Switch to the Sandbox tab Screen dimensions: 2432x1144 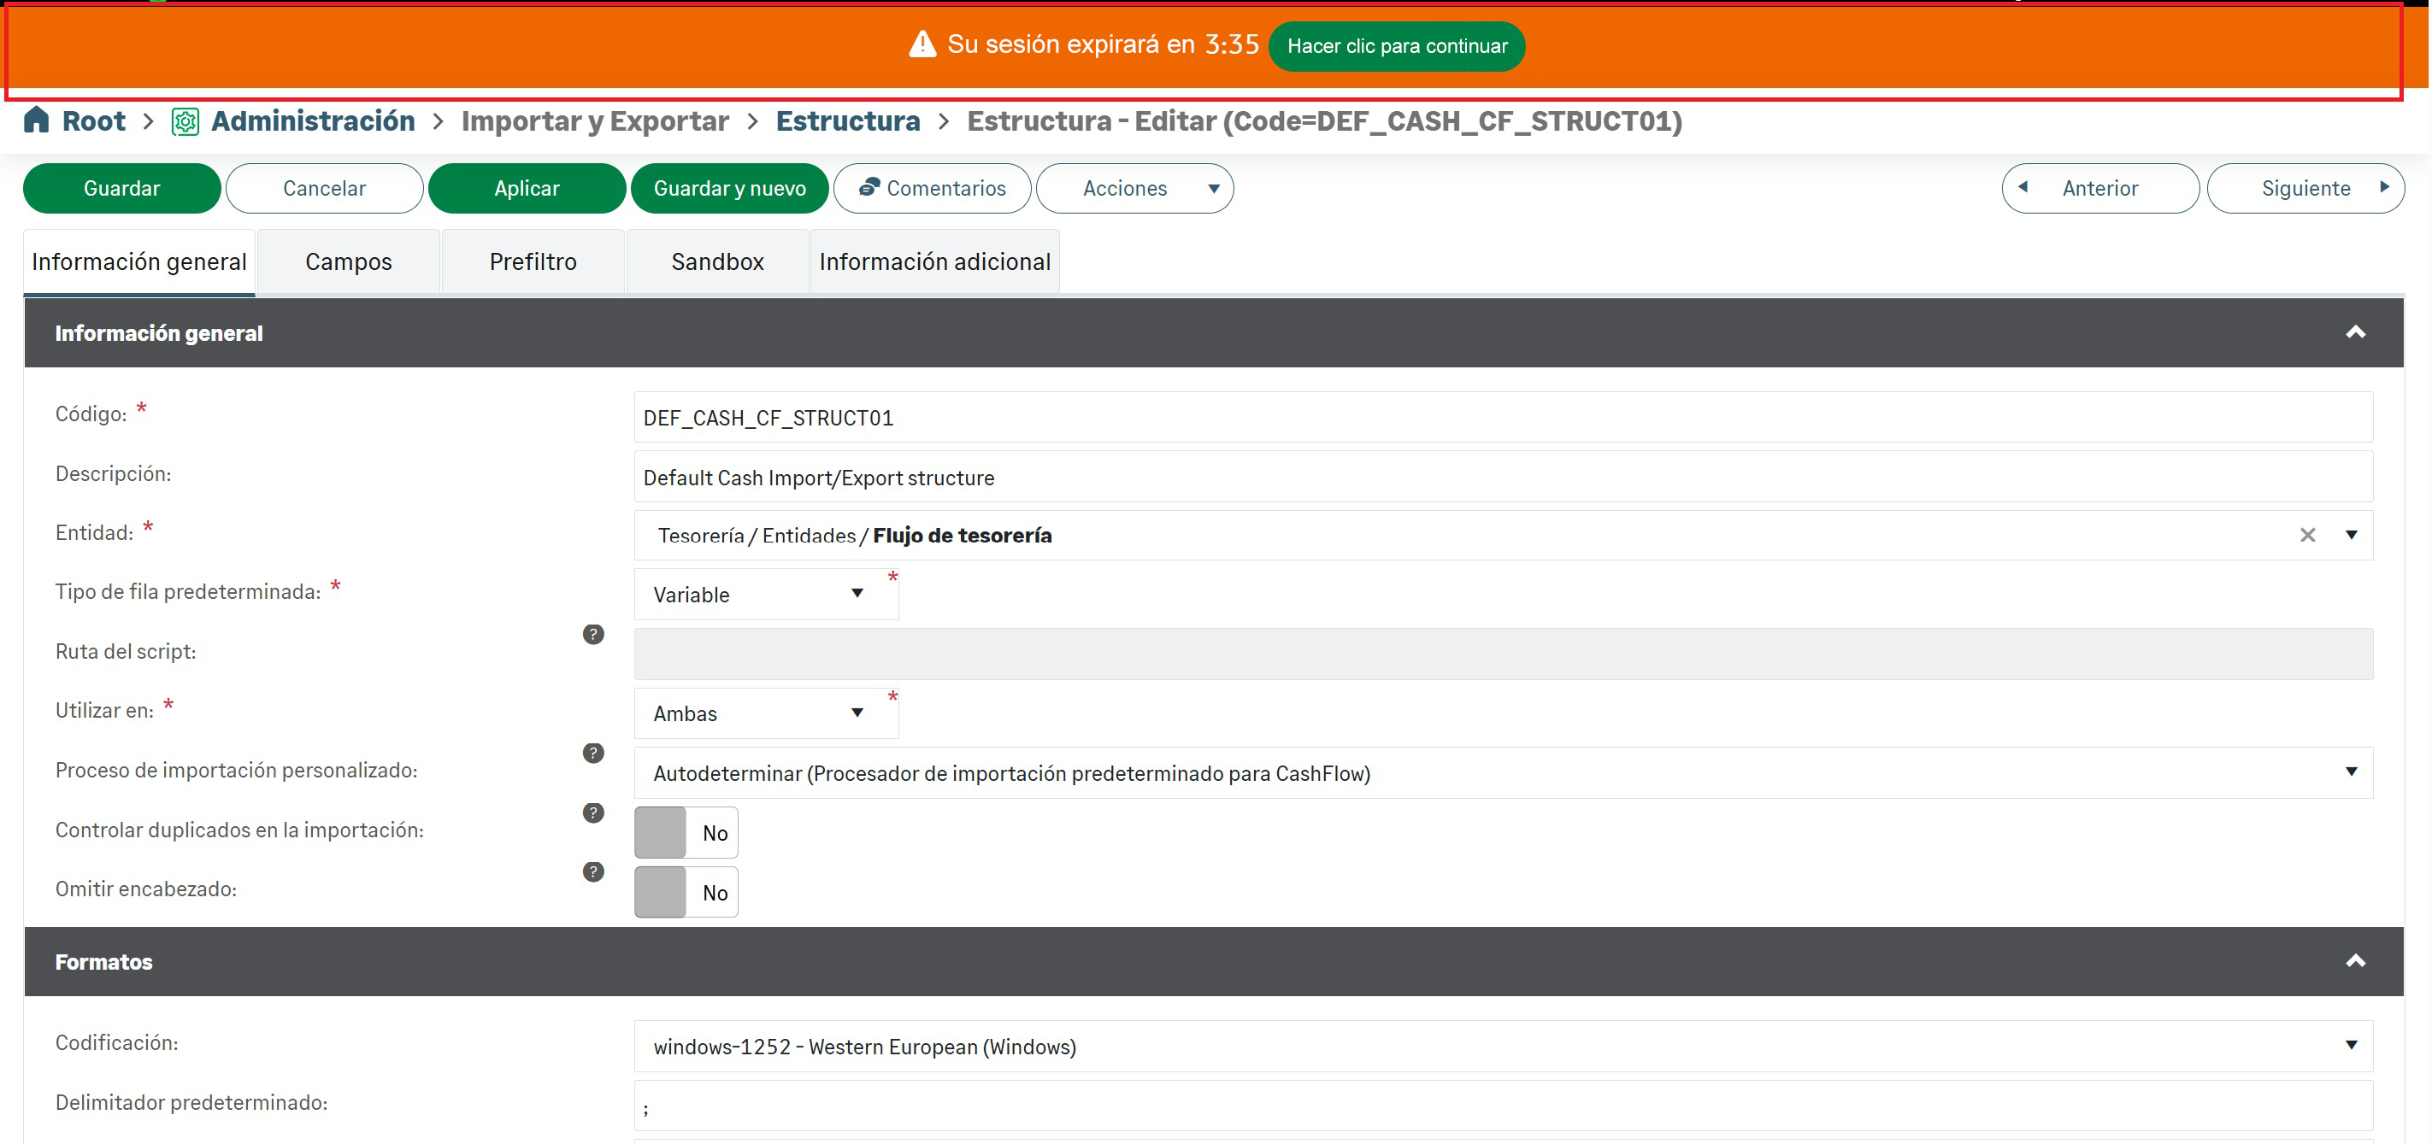coord(717,262)
